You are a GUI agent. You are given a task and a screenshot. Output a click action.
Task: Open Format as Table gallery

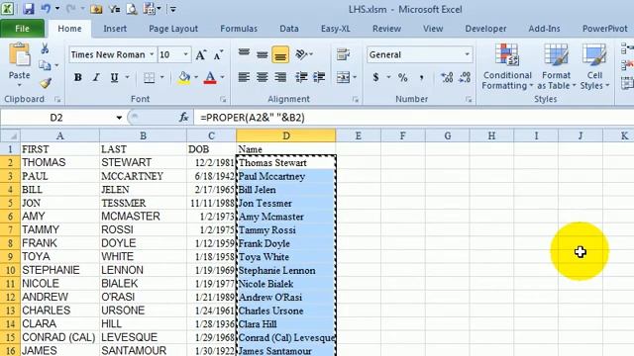pyautogui.click(x=556, y=66)
